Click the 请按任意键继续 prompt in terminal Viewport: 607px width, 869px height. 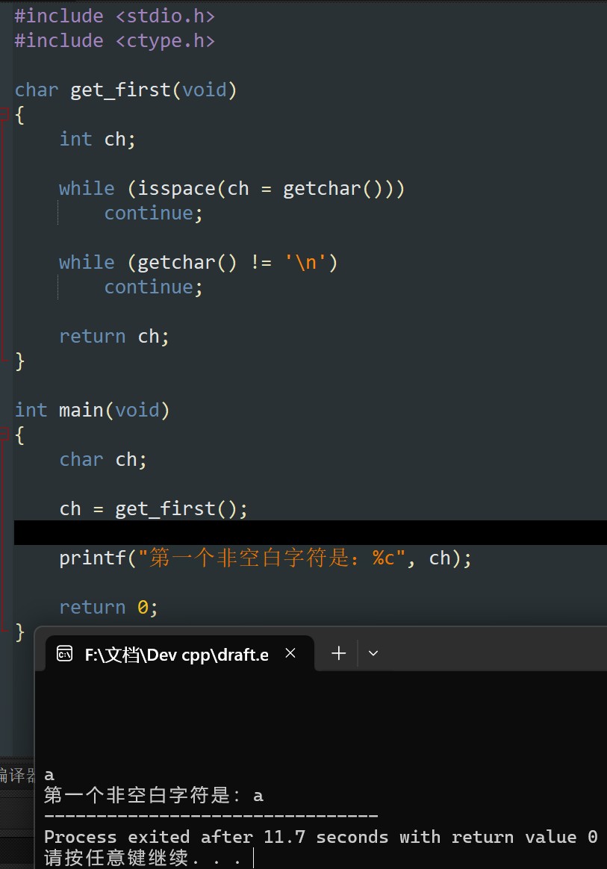point(143,858)
